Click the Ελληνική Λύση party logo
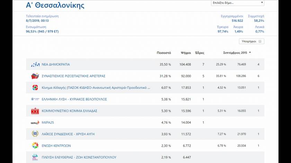The image size is (291, 163). [35, 99]
